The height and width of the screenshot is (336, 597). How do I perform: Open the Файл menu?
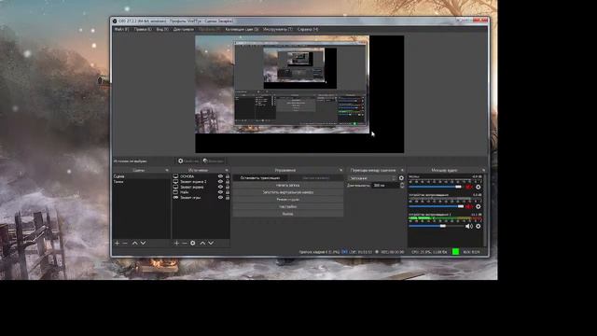121,29
